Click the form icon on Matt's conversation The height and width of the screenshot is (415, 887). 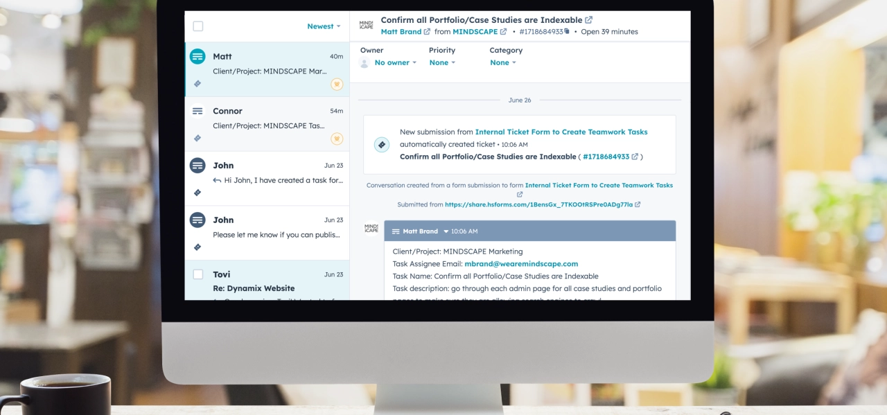(197, 57)
